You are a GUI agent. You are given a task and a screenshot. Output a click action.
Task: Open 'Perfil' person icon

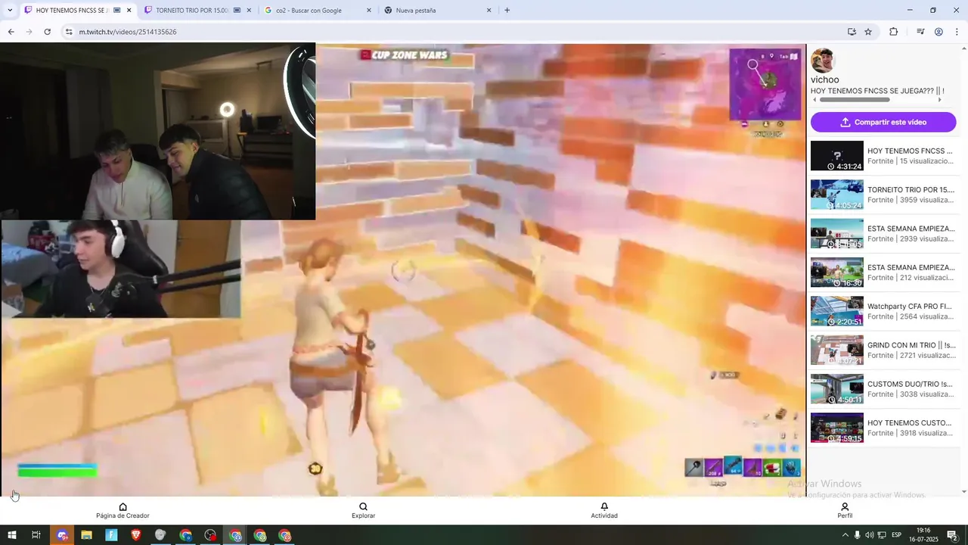tap(845, 511)
